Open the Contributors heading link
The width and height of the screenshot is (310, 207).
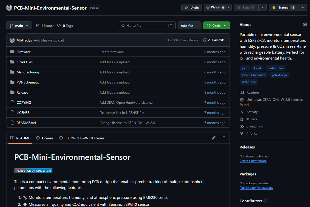point(253,201)
